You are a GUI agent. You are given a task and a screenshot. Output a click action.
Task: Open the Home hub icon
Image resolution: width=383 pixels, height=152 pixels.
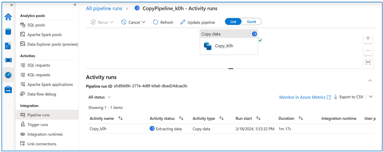click(8, 17)
